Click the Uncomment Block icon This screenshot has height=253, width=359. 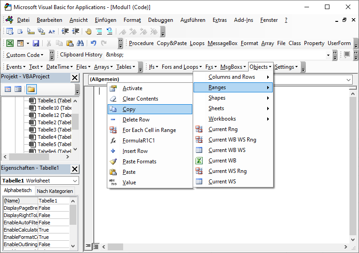(x=110, y=31)
